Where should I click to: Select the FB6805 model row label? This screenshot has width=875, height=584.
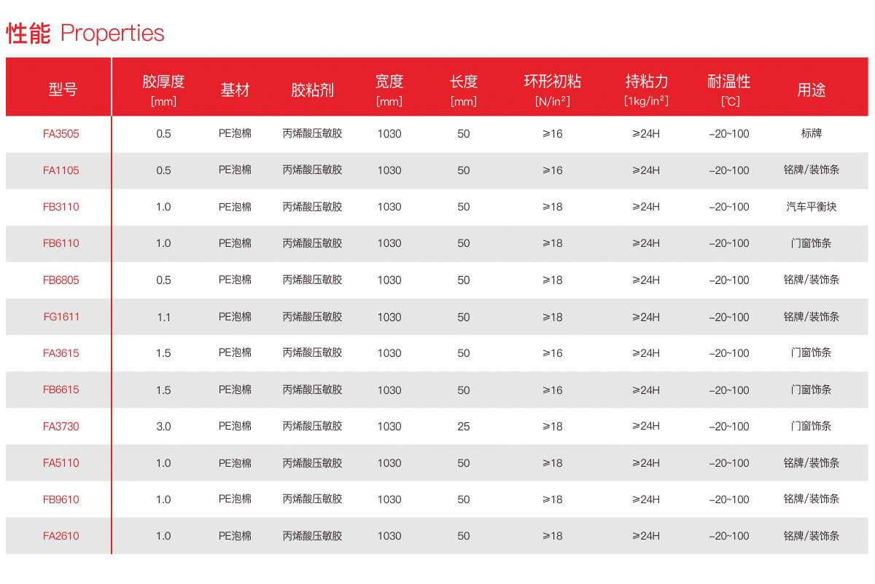click(61, 280)
